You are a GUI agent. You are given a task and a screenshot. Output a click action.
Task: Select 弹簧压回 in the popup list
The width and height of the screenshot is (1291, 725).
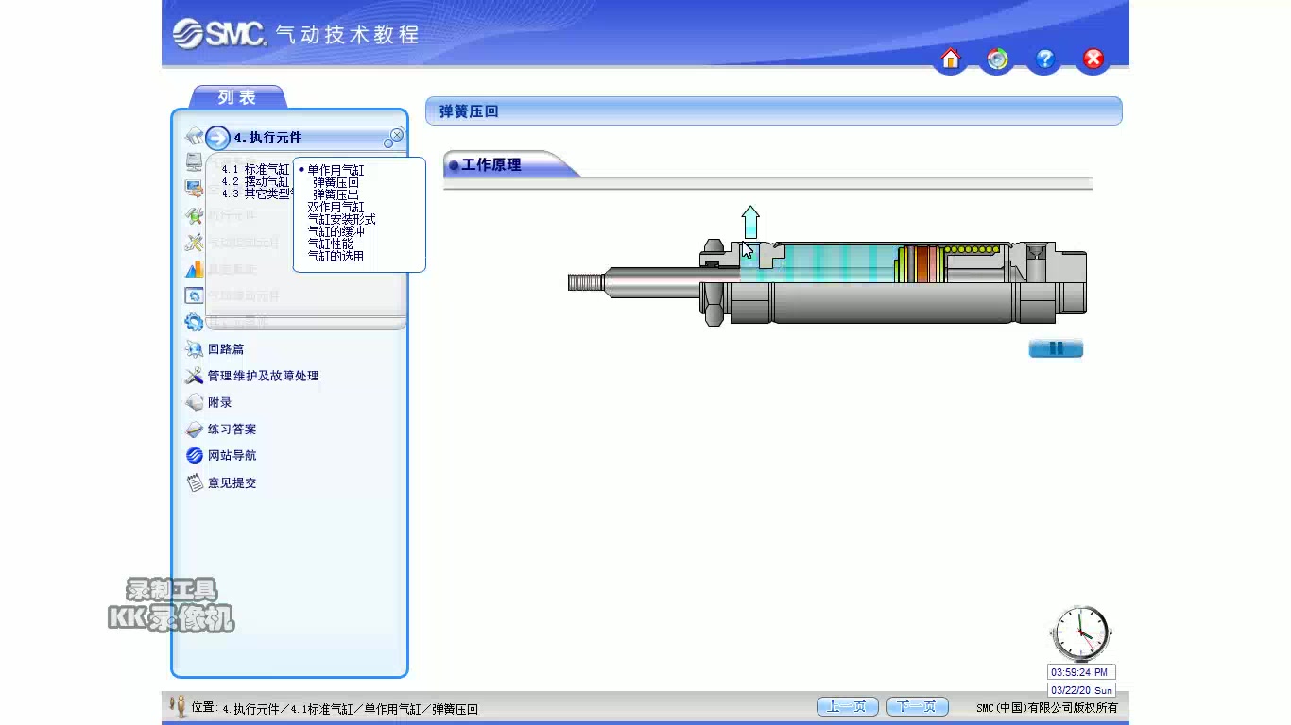click(x=336, y=182)
